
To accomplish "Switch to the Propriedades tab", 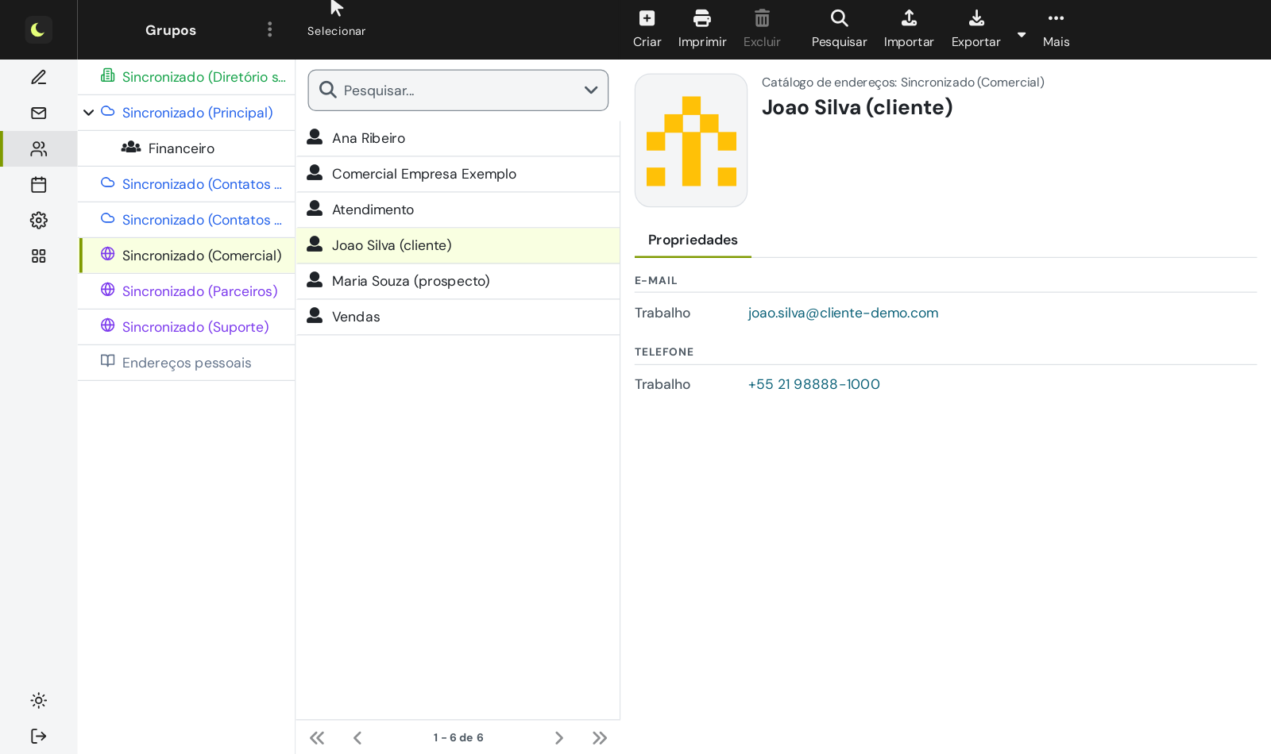I will click(693, 240).
